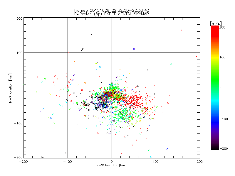
Task: Click the X-axis tick label '-100'
Action: coord(68,162)
